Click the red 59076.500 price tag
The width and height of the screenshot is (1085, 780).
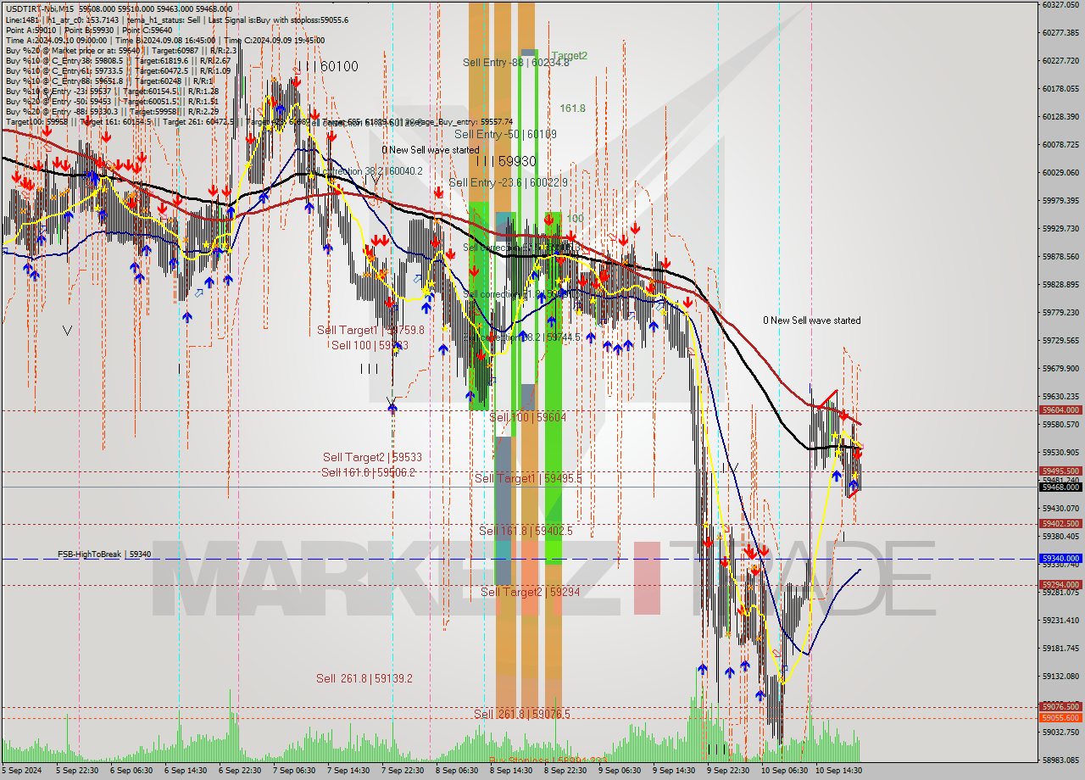pyautogui.click(x=1060, y=706)
